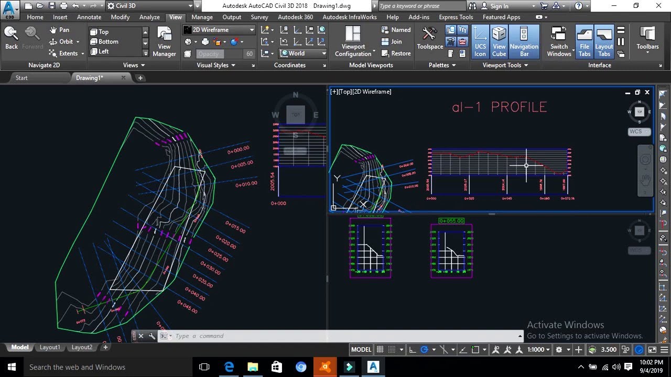Switch to the Annotate ribbon tab
Image resolution: width=671 pixels, height=377 pixels.
[89, 17]
